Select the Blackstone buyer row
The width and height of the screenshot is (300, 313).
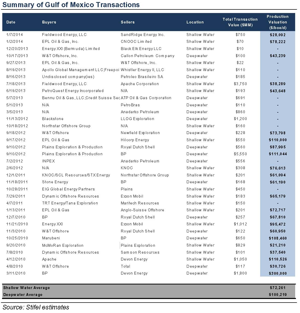click(53, 119)
